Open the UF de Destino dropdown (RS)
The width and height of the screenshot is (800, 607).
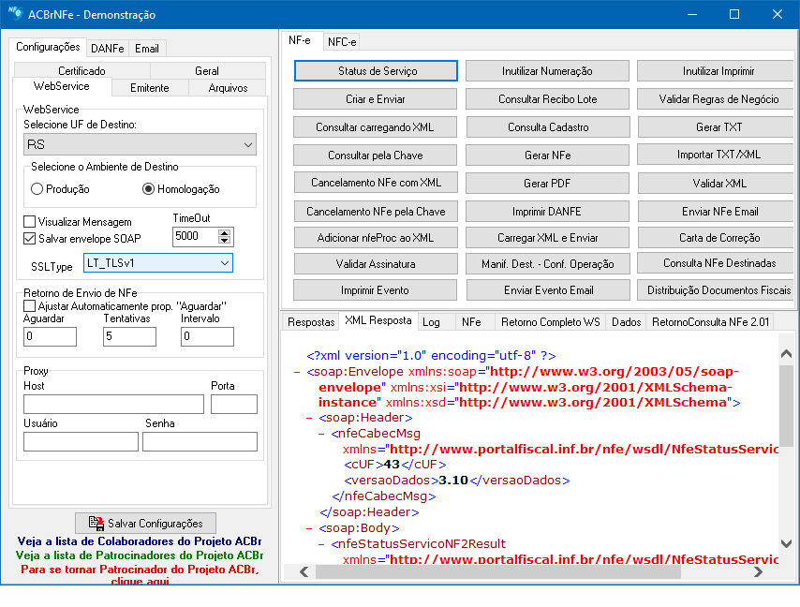[x=140, y=145]
